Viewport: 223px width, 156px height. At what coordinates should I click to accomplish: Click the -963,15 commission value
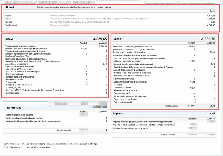[x=192, y=46]
